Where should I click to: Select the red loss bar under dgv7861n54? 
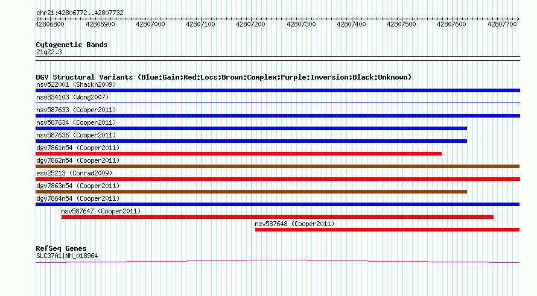click(x=239, y=154)
